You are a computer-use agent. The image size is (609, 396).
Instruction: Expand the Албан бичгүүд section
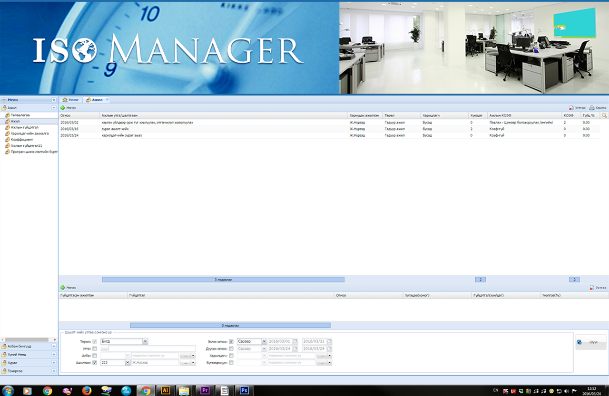point(54,346)
